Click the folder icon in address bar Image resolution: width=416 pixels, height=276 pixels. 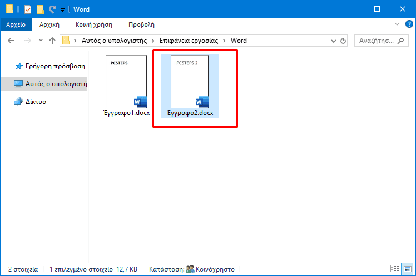(x=66, y=40)
